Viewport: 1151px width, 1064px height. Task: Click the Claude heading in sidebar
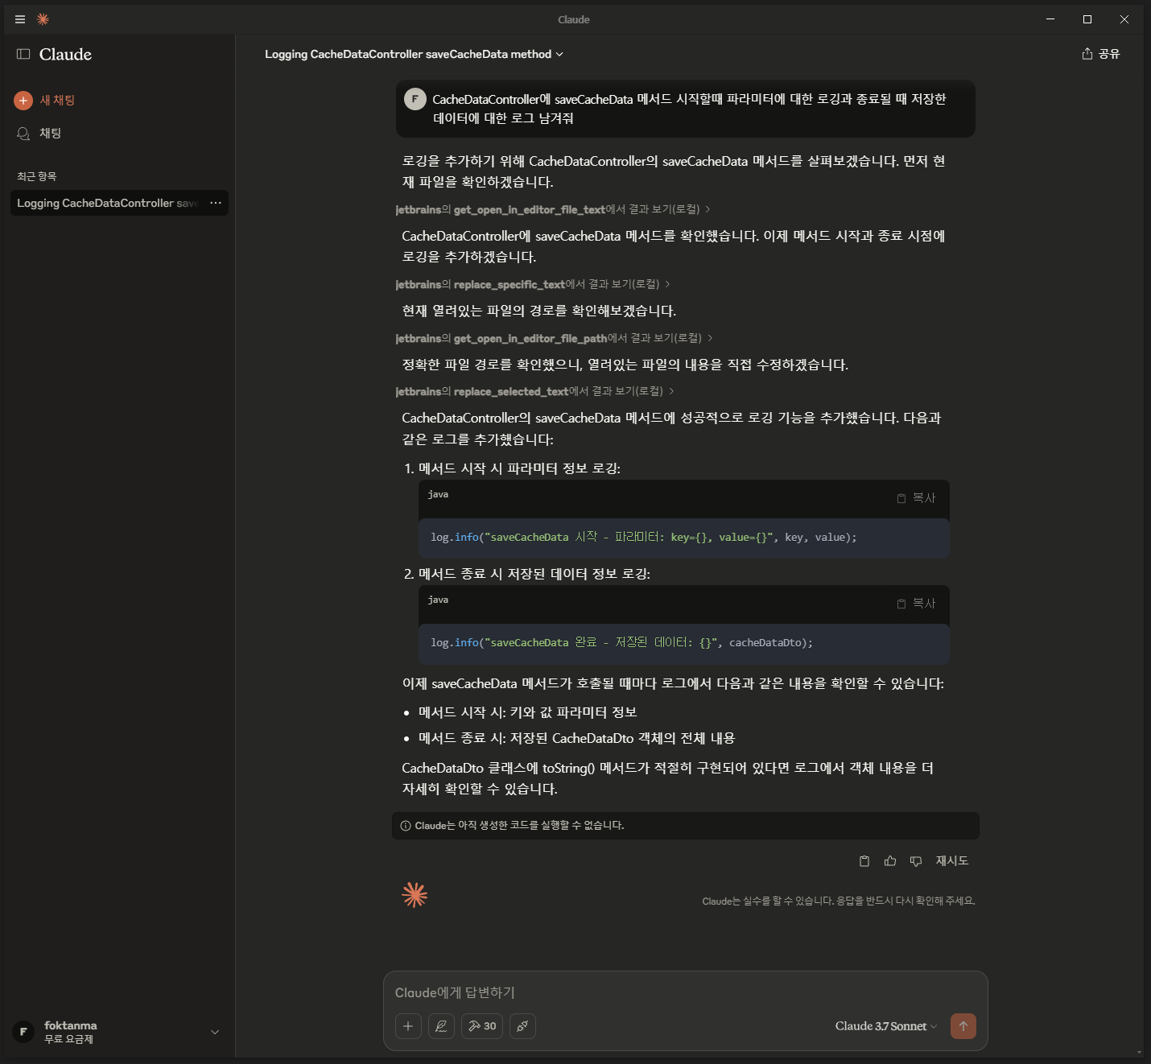tap(65, 54)
